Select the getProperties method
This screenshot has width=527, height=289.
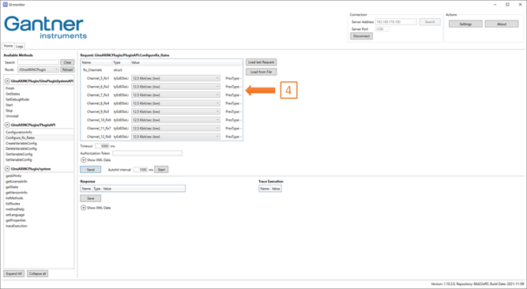(16, 220)
